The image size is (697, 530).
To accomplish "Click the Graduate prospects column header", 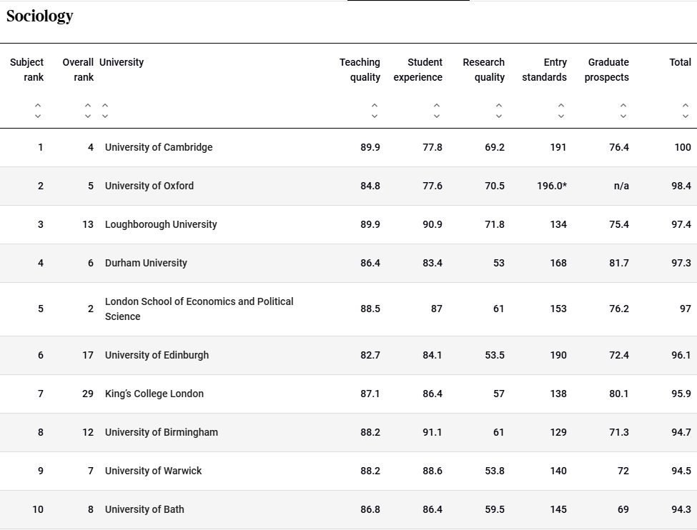I will pyautogui.click(x=607, y=70).
